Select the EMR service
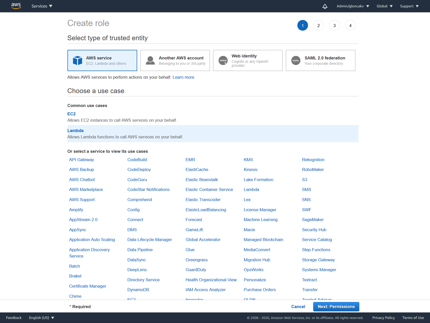 click(190, 160)
